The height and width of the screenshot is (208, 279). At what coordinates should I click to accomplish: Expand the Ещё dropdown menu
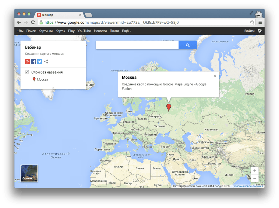coord(126,31)
